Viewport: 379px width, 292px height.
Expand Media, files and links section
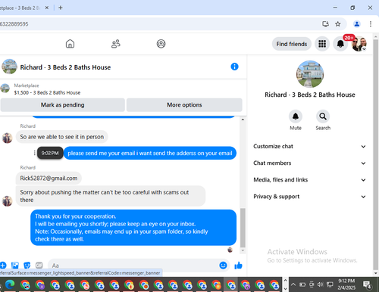click(x=309, y=180)
